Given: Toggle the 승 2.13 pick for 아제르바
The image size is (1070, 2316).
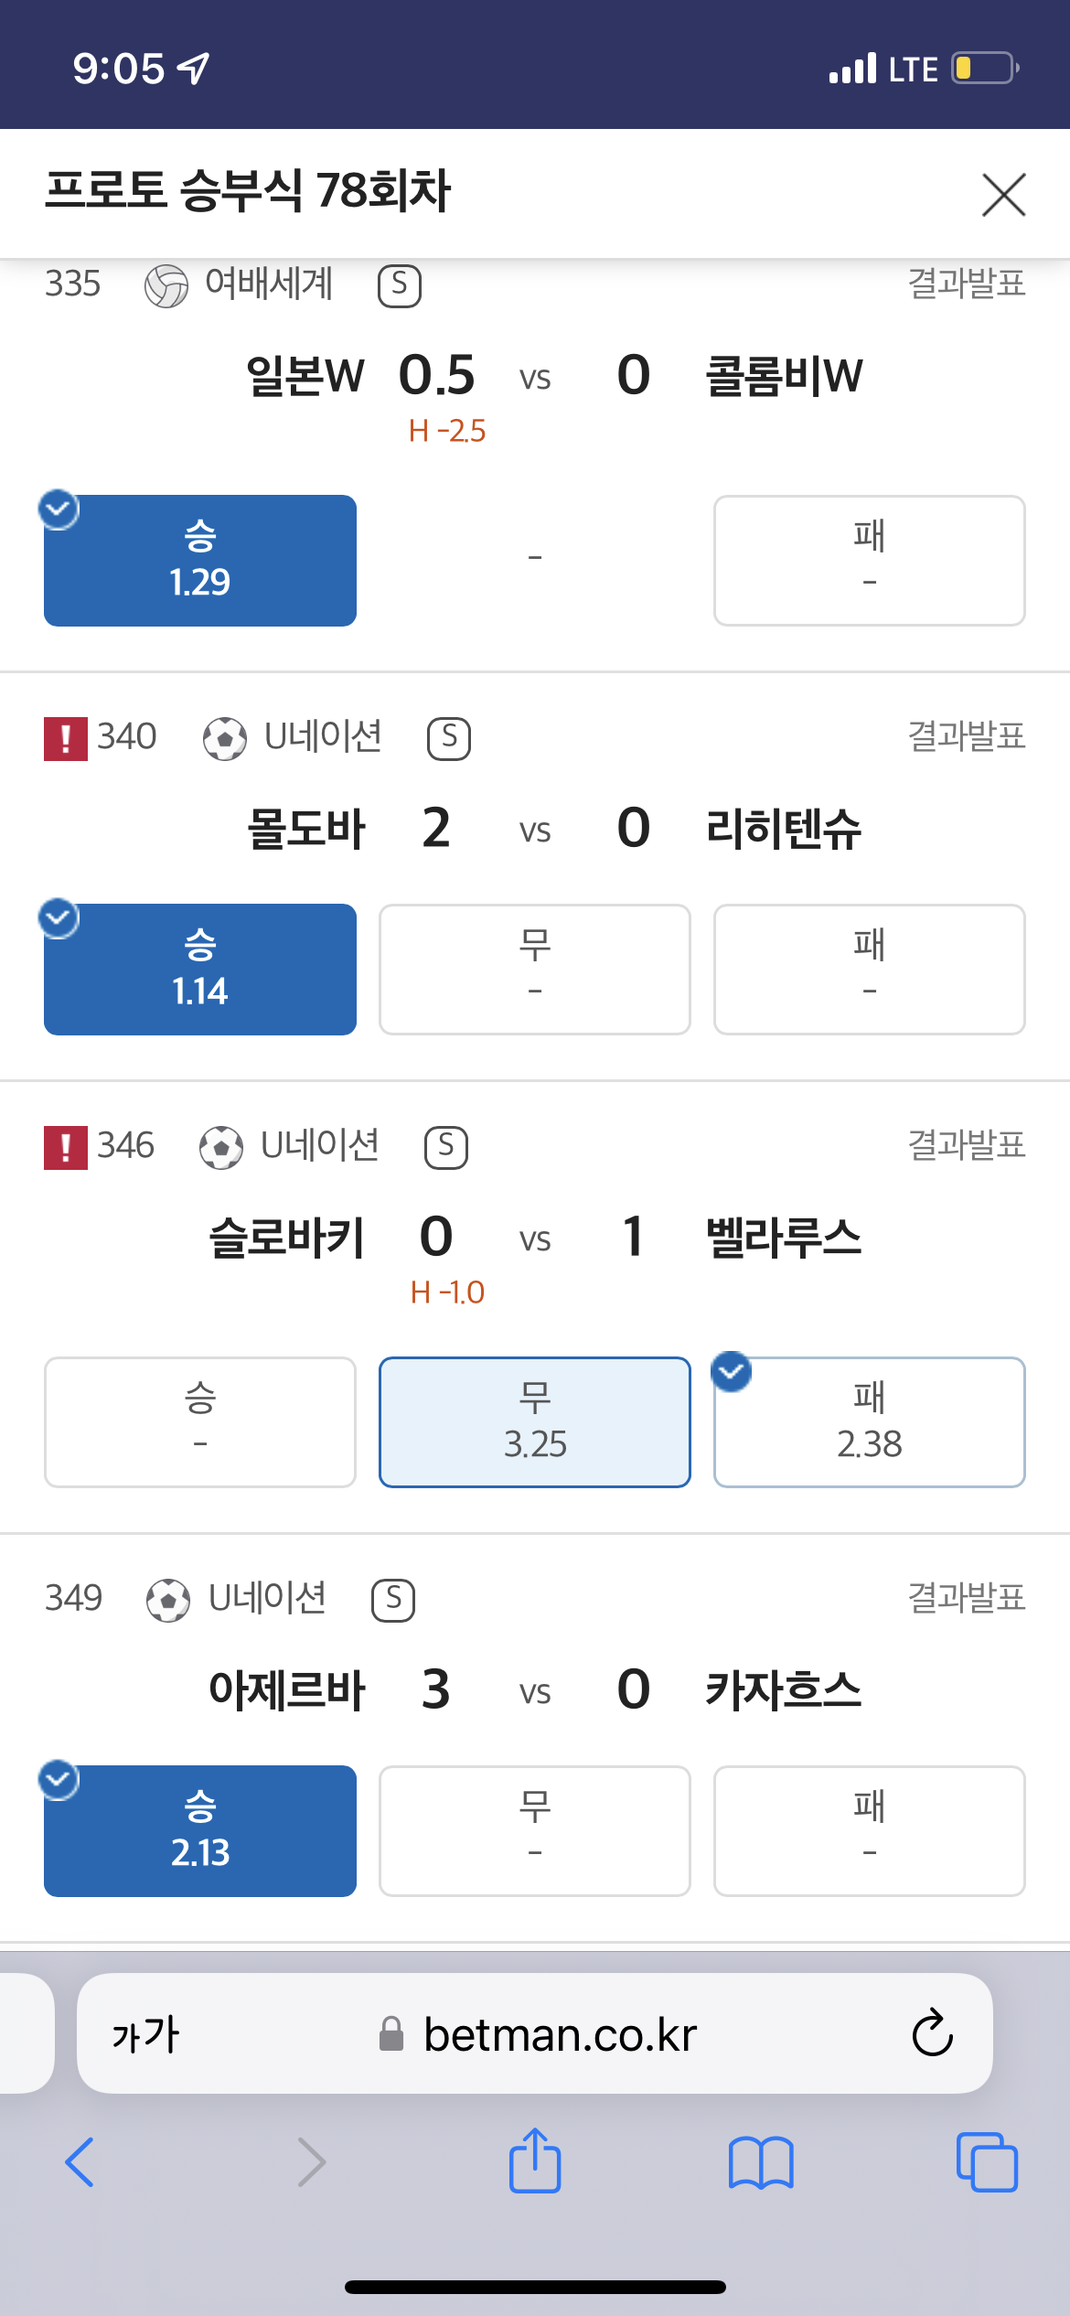Looking at the screenshot, I should click(200, 1830).
